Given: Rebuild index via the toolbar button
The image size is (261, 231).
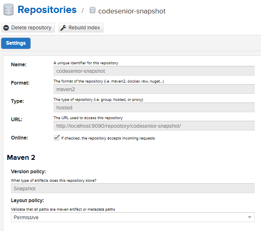Looking at the screenshot, I should (x=81, y=28).
